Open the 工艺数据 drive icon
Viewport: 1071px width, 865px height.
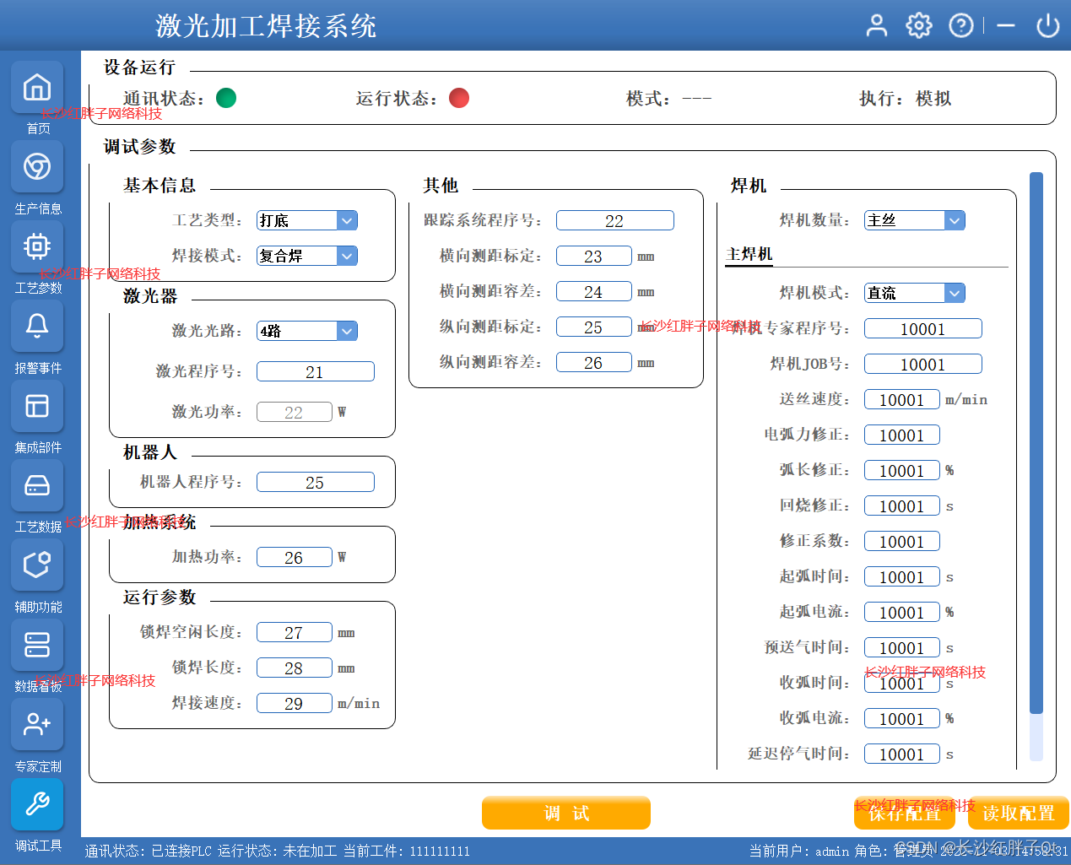37,485
